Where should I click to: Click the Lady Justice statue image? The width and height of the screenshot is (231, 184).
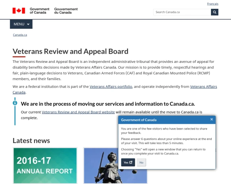tap(115, 166)
